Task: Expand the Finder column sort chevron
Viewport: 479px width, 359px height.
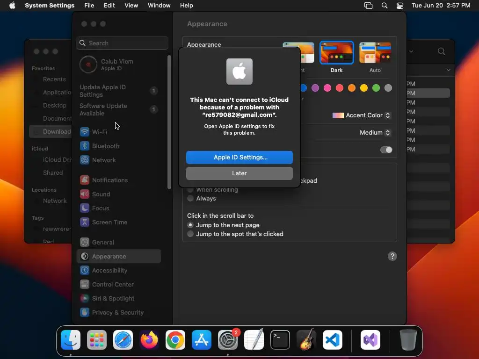Action: 448,70
